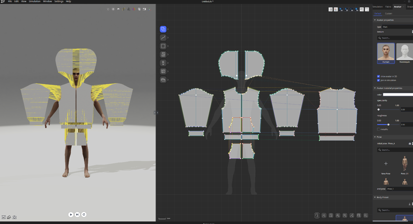Screen dimensions: 413x224
Task: Click the avatar silhouette icon in 3D toolbar
Action: pyautogui.click(x=129, y=9)
